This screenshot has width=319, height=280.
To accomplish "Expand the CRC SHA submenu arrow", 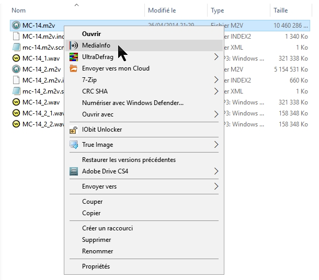I will coord(216,91).
